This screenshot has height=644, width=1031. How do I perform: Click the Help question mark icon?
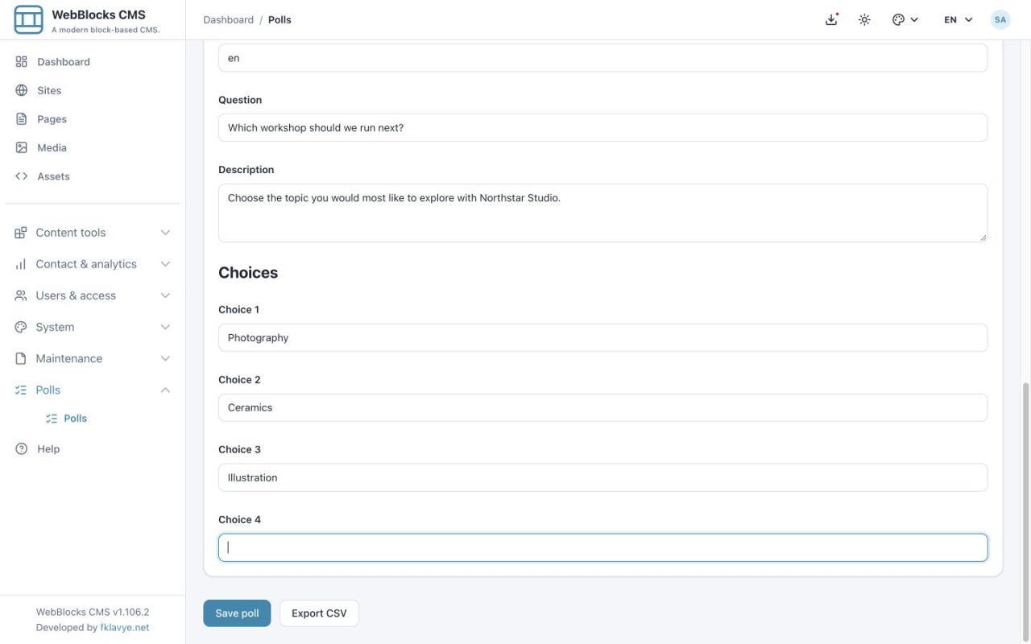(22, 449)
